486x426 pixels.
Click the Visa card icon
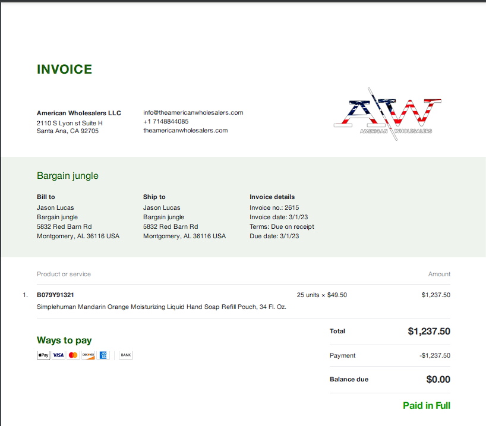58,355
